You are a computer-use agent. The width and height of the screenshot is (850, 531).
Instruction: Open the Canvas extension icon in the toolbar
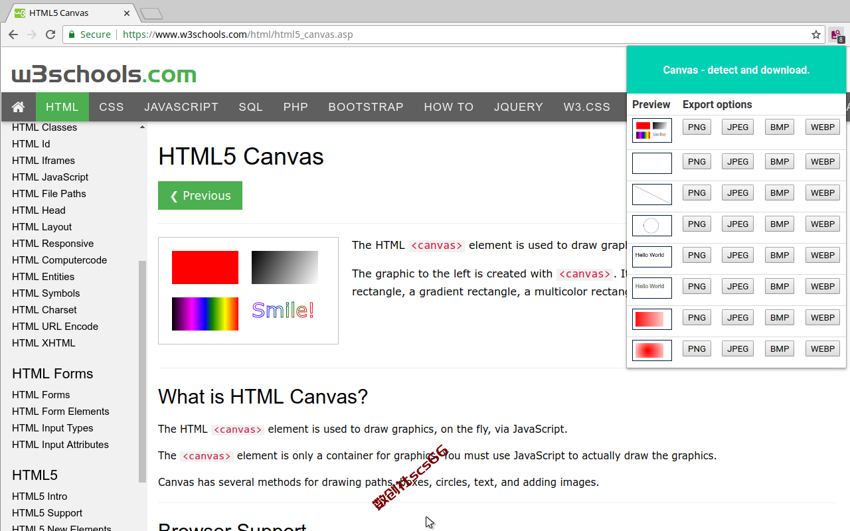837,35
